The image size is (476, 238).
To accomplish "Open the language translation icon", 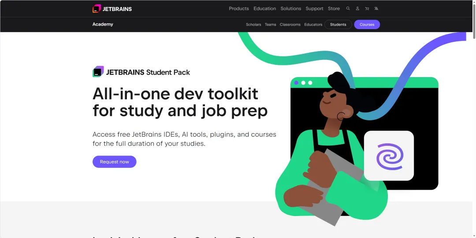I will [x=376, y=8].
